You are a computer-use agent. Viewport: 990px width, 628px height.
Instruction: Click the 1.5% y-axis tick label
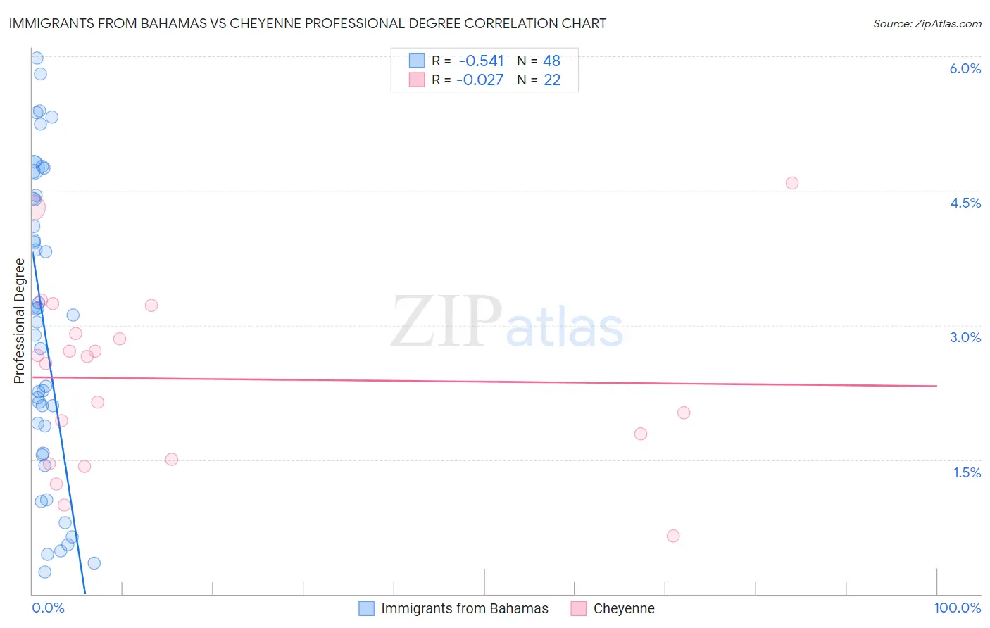click(x=967, y=472)
